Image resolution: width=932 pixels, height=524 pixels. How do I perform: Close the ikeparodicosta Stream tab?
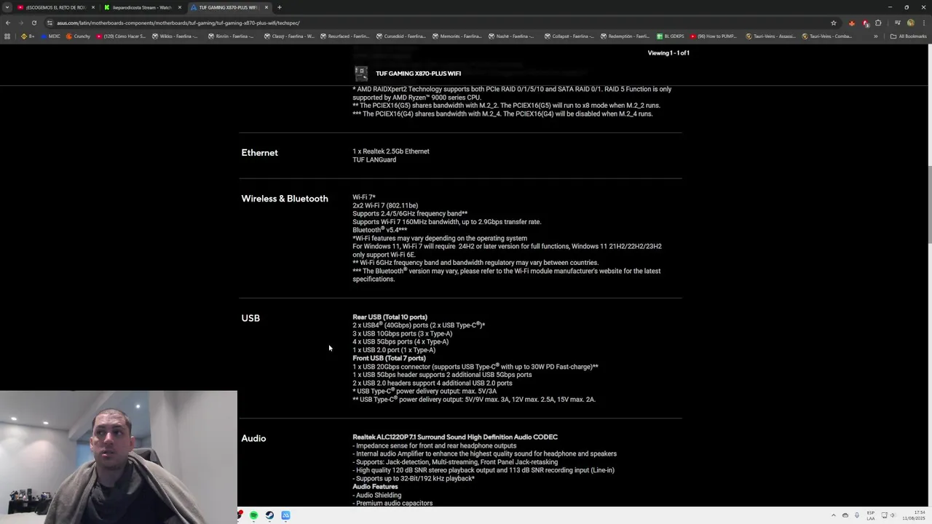click(x=180, y=7)
